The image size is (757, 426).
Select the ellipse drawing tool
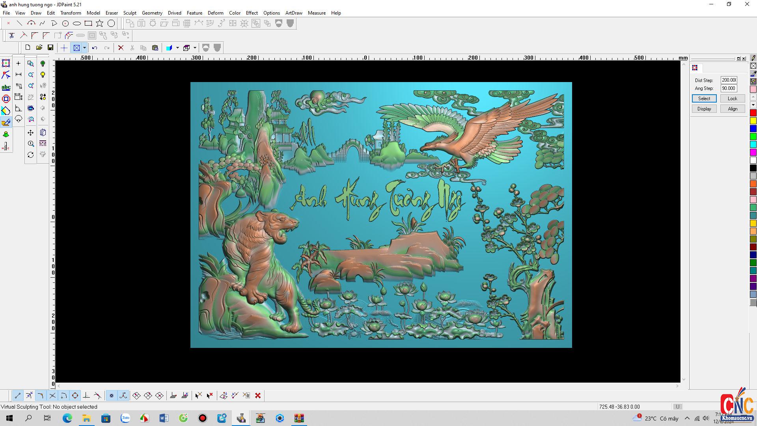click(x=77, y=23)
